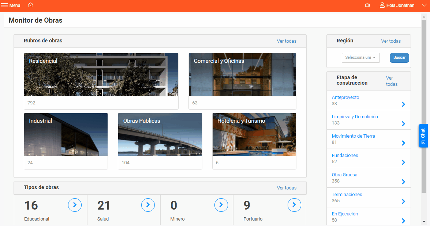Open the Residencial category thumbnail
430x226 pixels.
101,75
